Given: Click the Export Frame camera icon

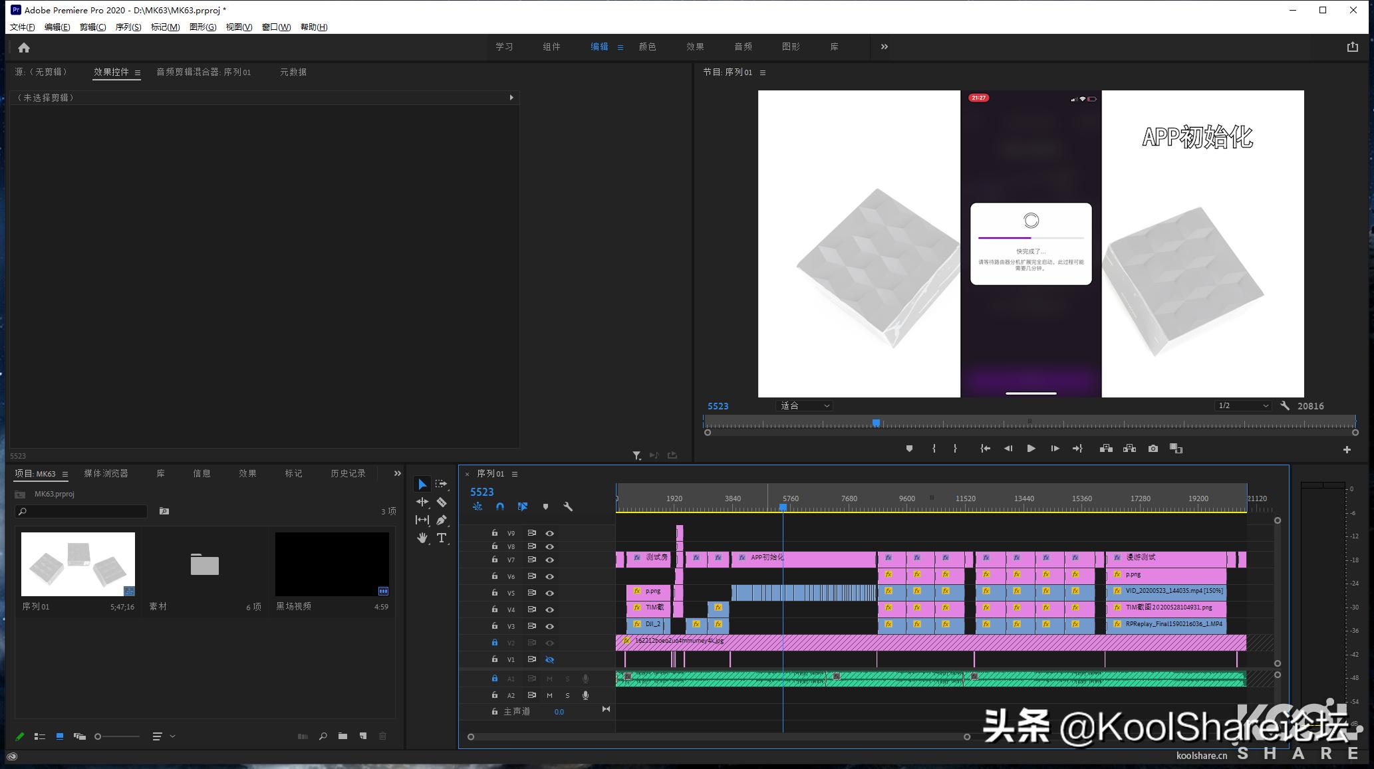Looking at the screenshot, I should tap(1153, 449).
